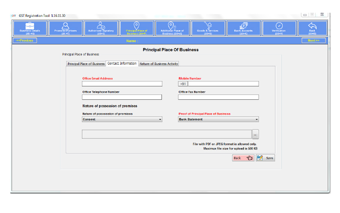The height and width of the screenshot is (213, 340).
Task: Click the Back button beside Save
Action: pyautogui.click(x=243, y=158)
